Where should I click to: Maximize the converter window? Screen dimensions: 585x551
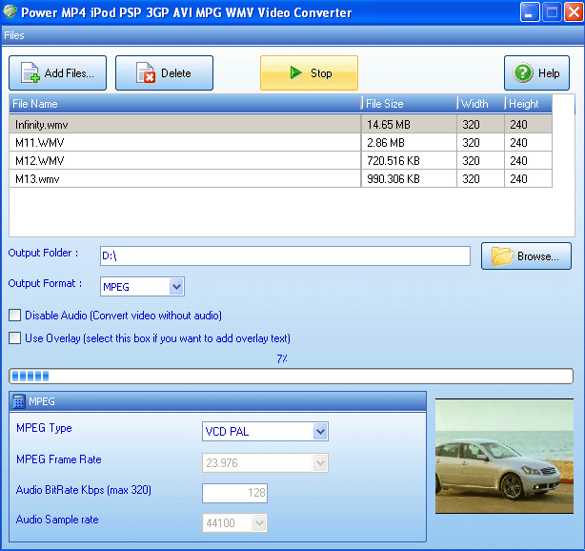click(x=551, y=13)
